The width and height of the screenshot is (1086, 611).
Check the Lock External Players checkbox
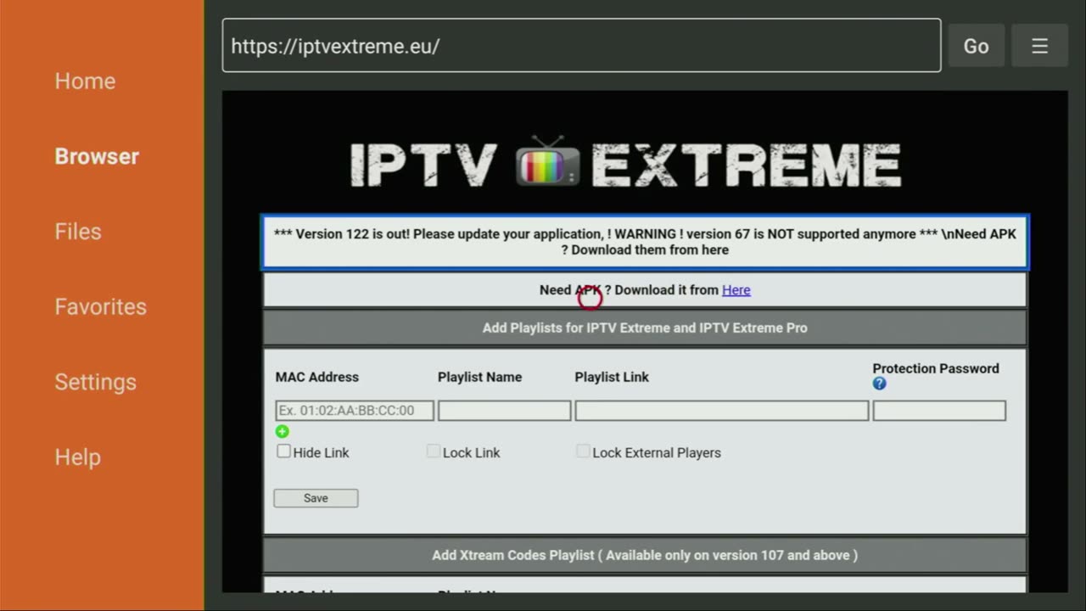click(583, 451)
